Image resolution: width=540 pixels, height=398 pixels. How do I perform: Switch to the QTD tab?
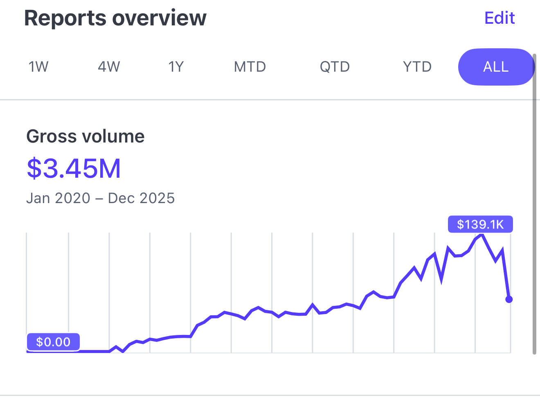click(335, 67)
